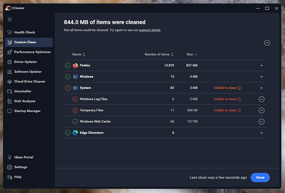Open the support article link
285x193 pixels.
coord(149,30)
